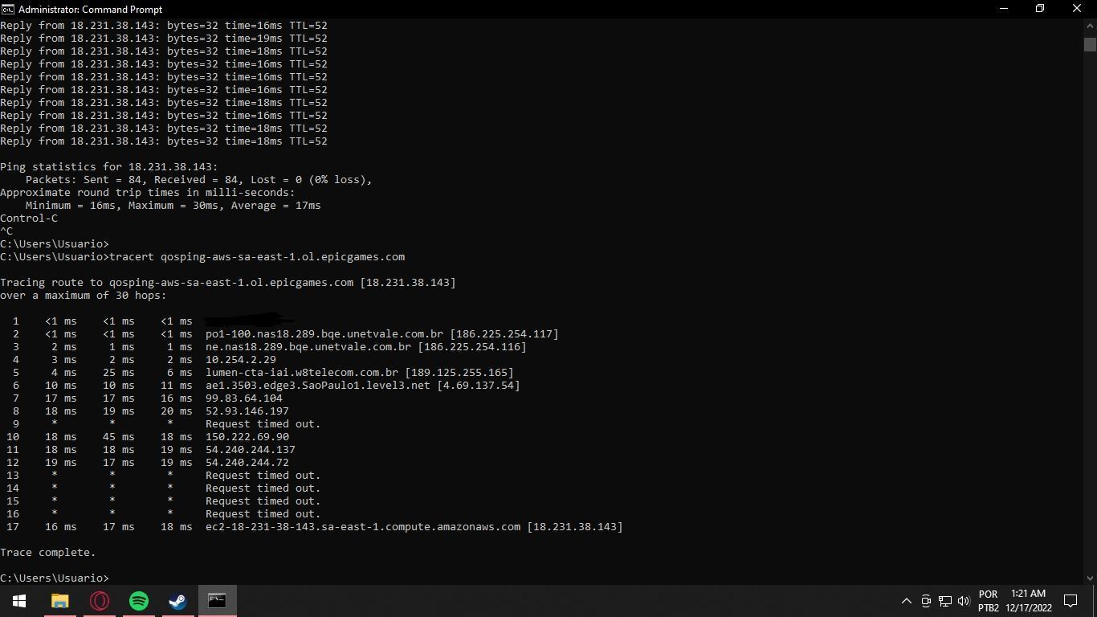This screenshot has height=617, width=1097.
Task: Open File Explorer from the taskbar
Action: pyautogui.click(x=60, y=601)
